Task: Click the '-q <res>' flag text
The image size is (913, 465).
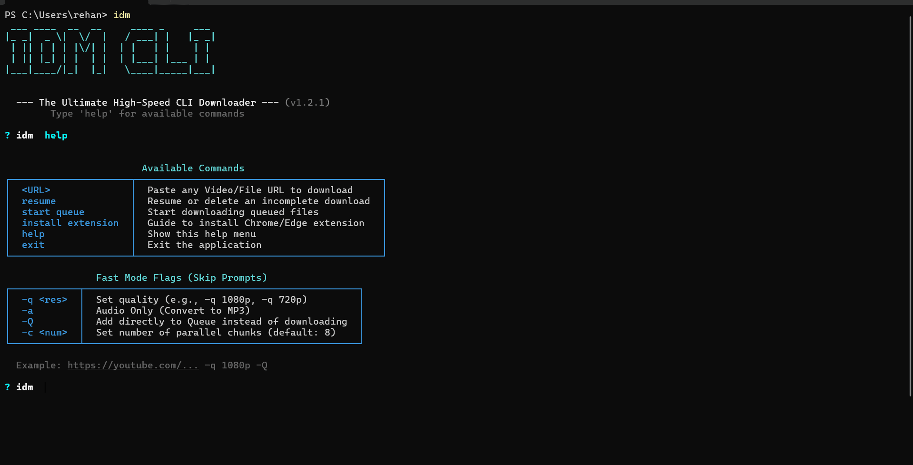Action: (44, 299)
